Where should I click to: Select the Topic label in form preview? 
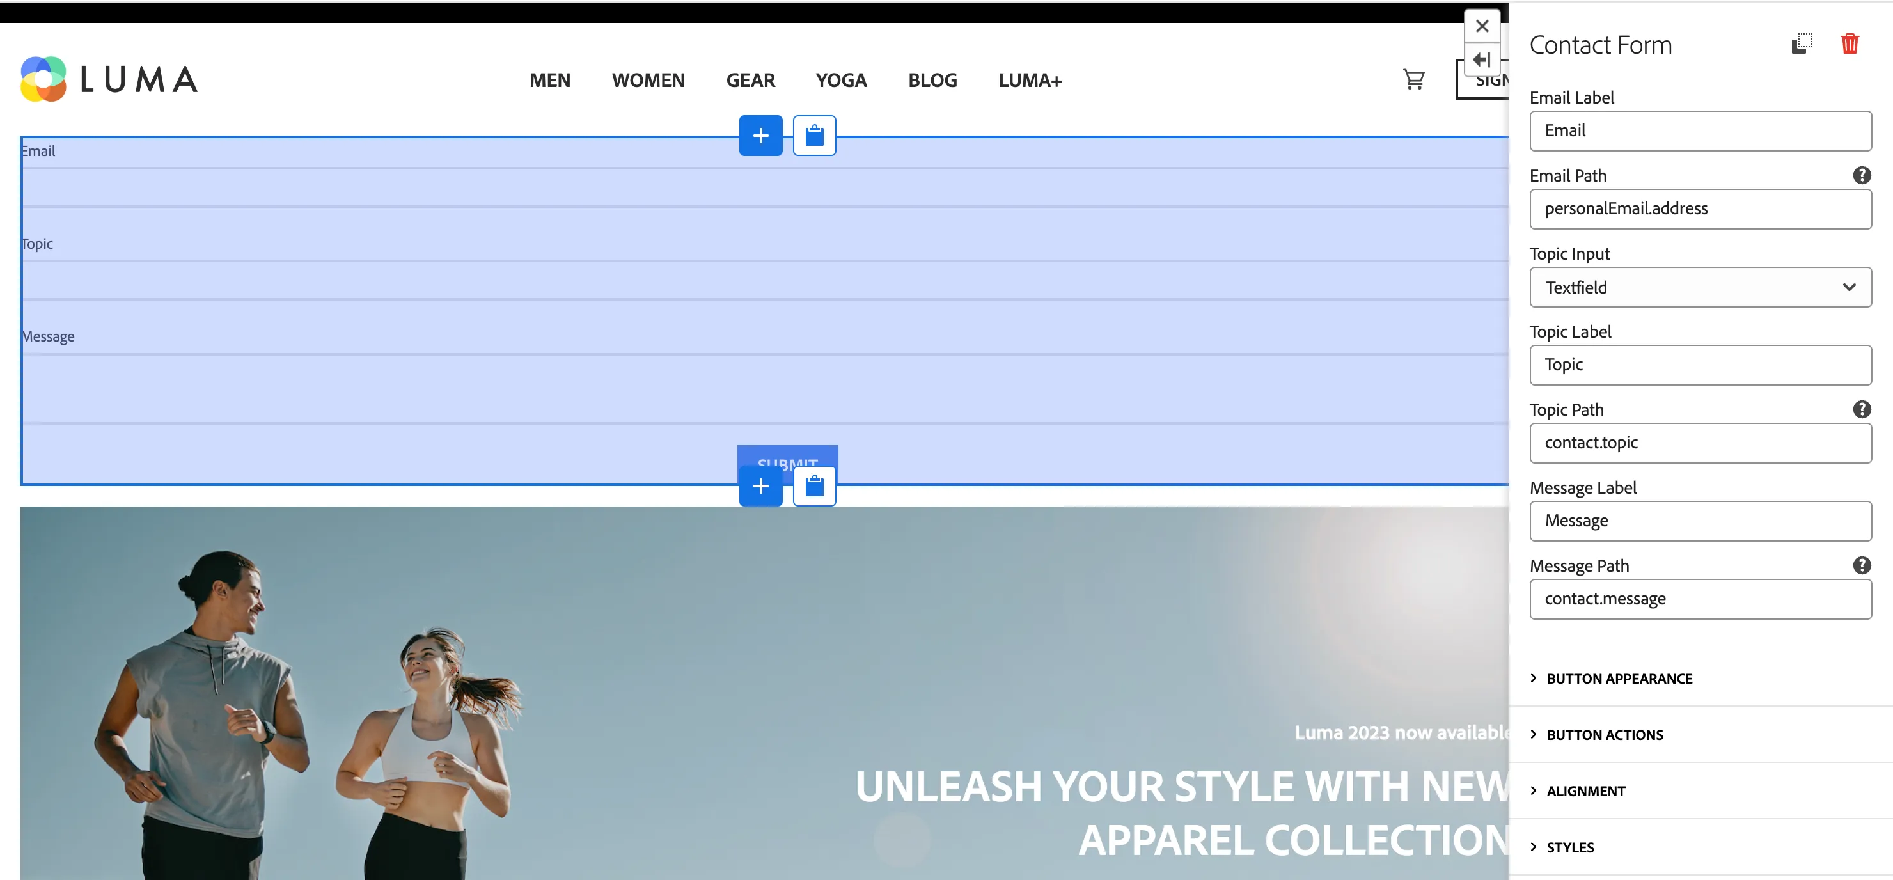pyautogui.click(x=36, y=243)
